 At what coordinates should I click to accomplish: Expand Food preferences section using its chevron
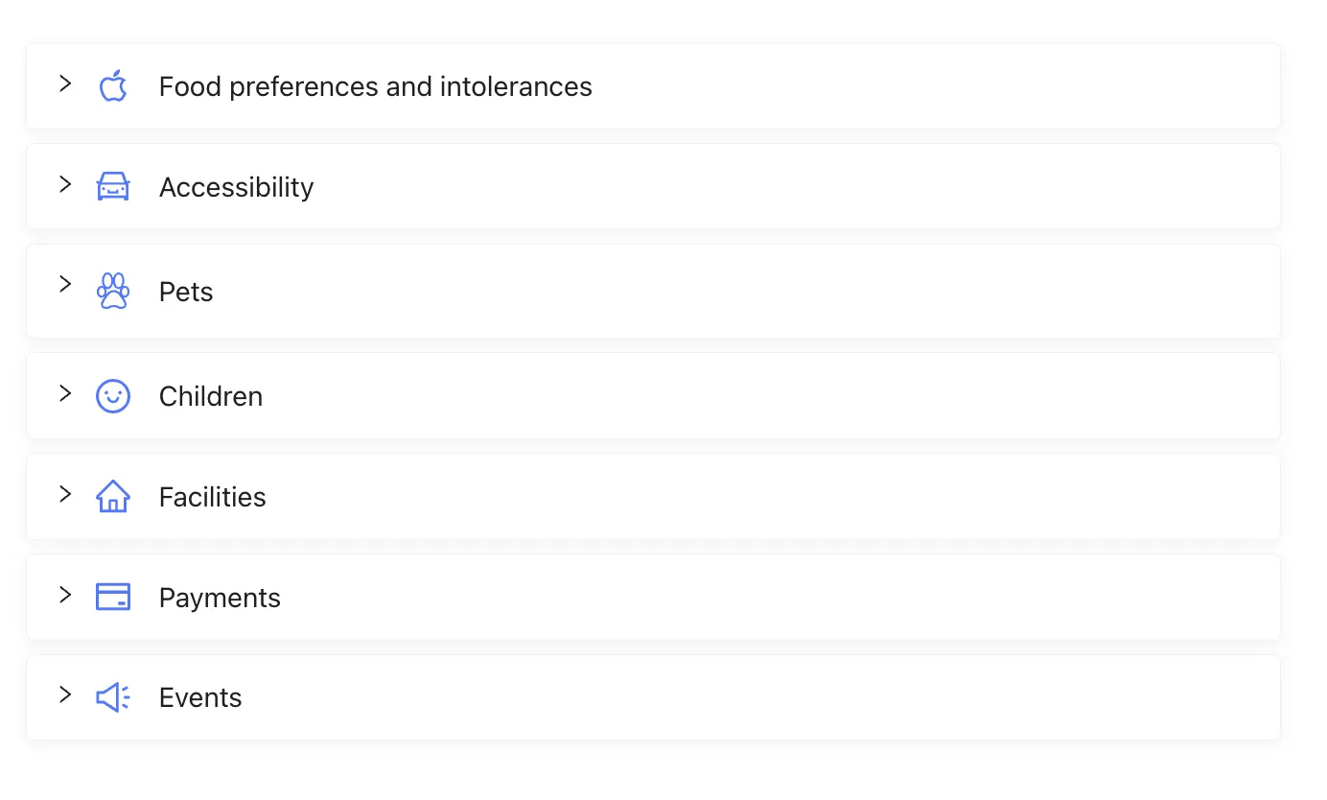point(65,83)
